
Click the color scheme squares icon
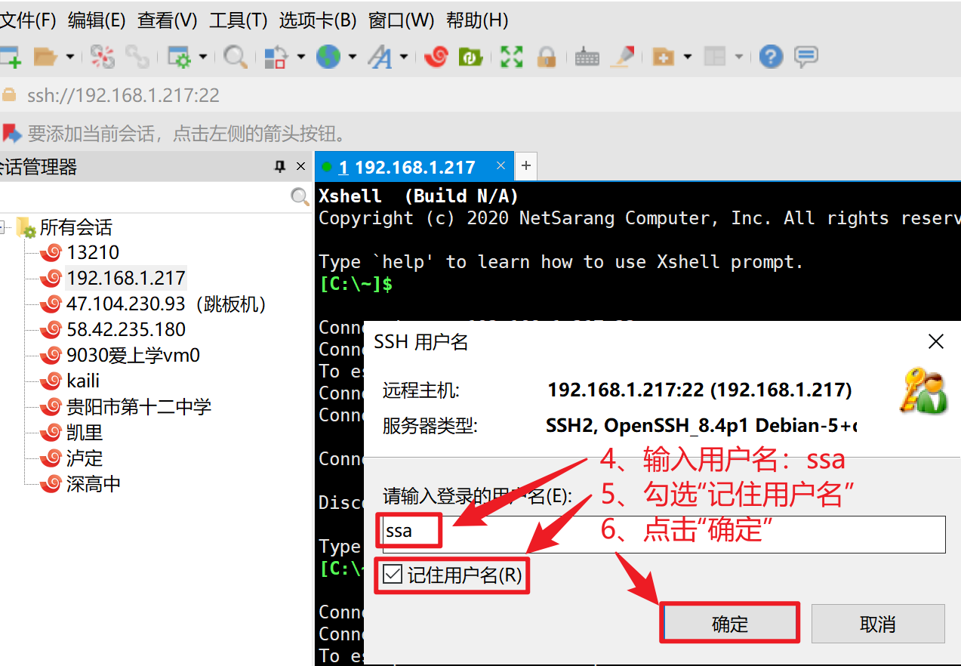click(x=276, y=57)
